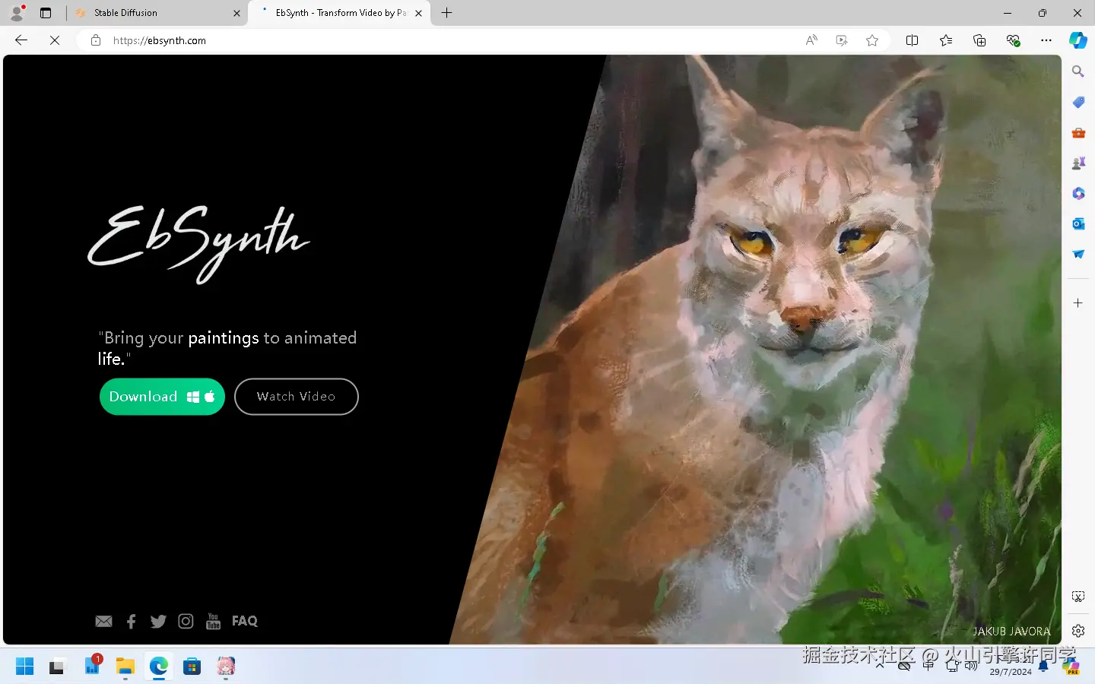
Task: Open Browser Essentials heart icon
Action: tap(1013, 40)
